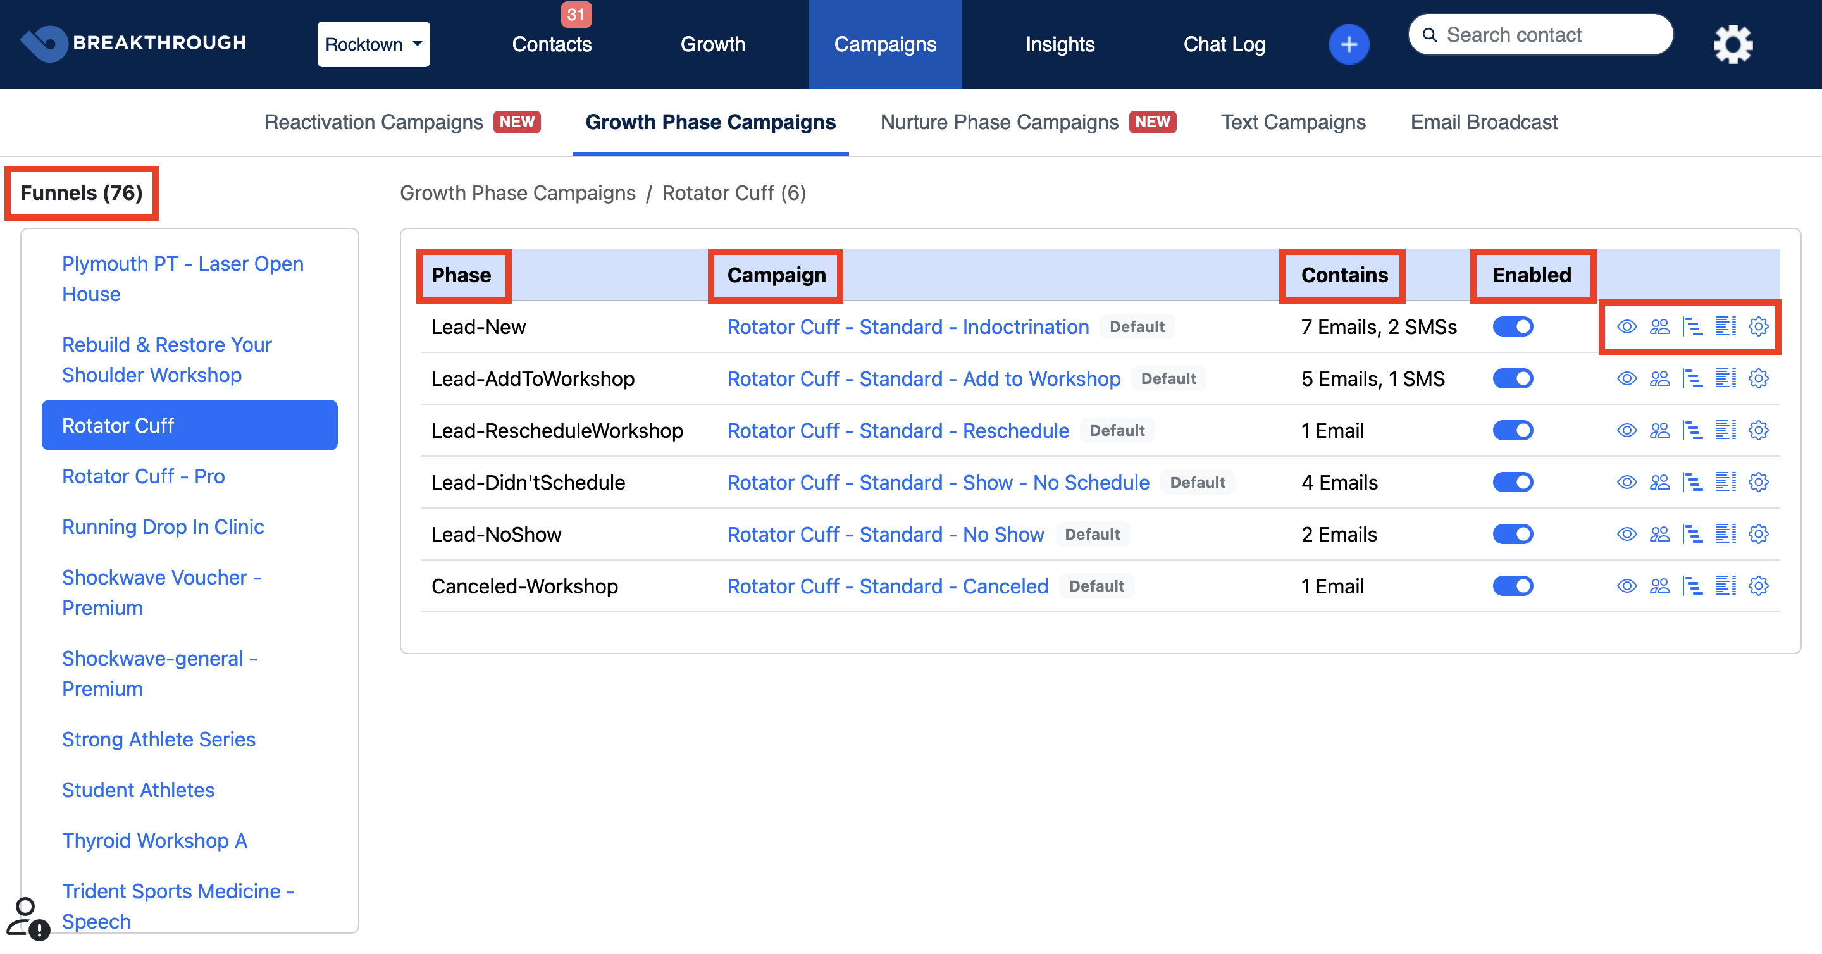Click the Growth Phase Campaigns breadcrumb

tap(517, 193)
